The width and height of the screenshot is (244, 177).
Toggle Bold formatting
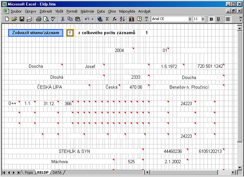[x=211, y=19]
